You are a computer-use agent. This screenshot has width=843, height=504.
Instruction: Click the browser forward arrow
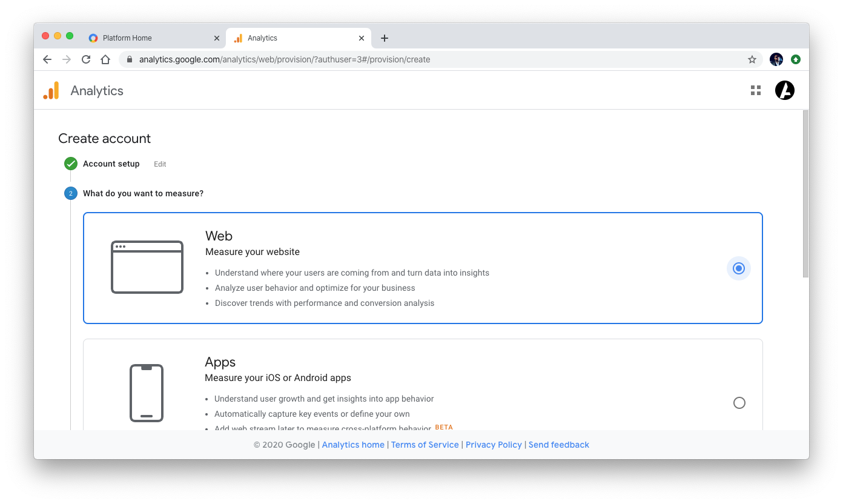click(x=67, y=59)
